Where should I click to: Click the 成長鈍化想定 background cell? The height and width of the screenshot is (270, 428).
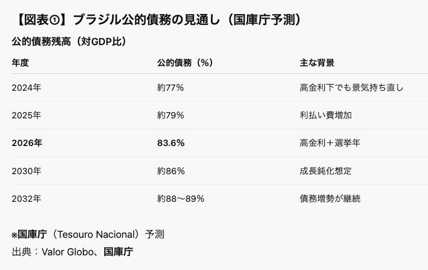pos(325,170)
